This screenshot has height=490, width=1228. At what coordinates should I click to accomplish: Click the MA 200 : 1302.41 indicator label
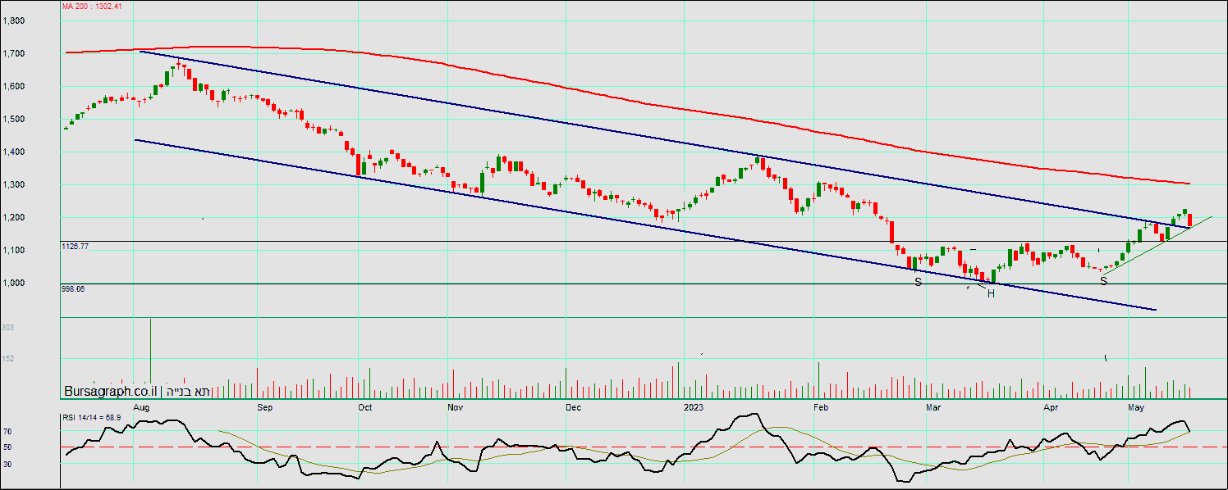pos(92,7)
